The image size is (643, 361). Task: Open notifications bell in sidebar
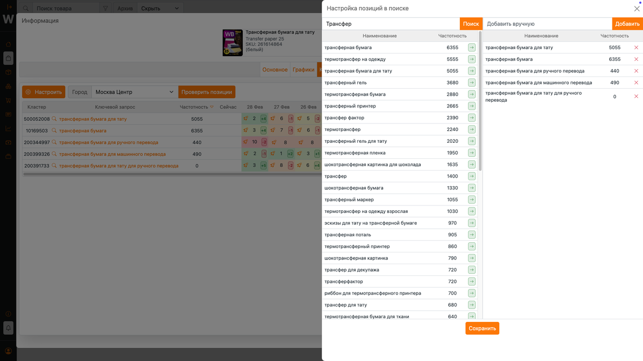tap(8, 327)
